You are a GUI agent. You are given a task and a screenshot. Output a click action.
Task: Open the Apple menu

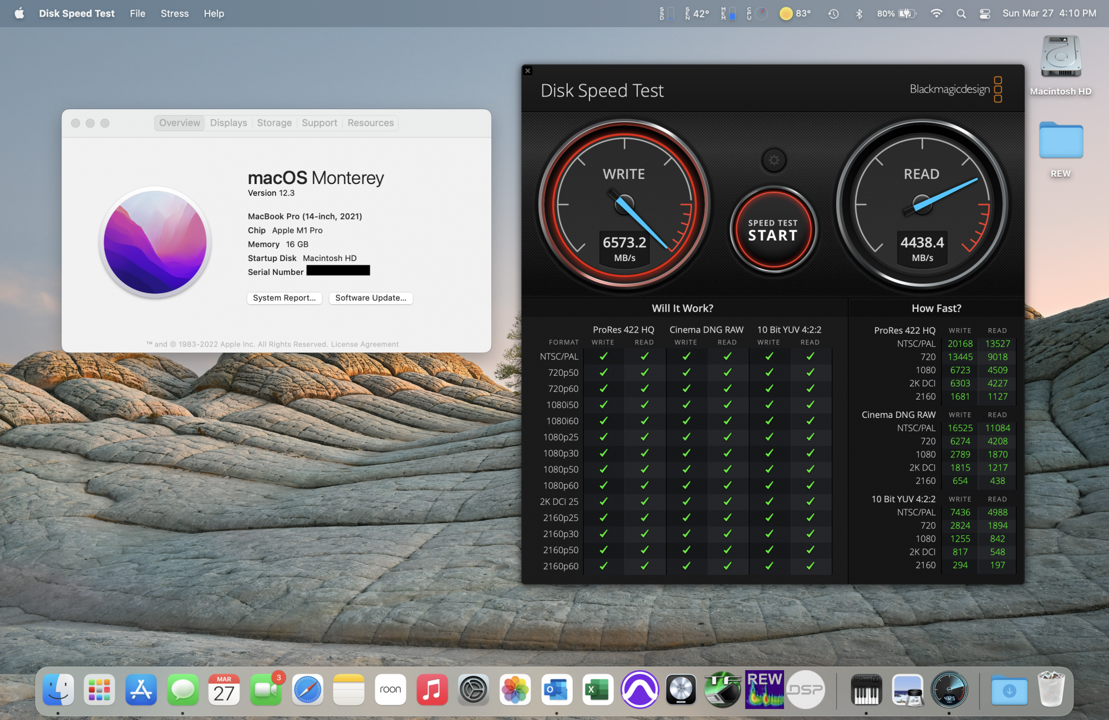tap(19, 13)
